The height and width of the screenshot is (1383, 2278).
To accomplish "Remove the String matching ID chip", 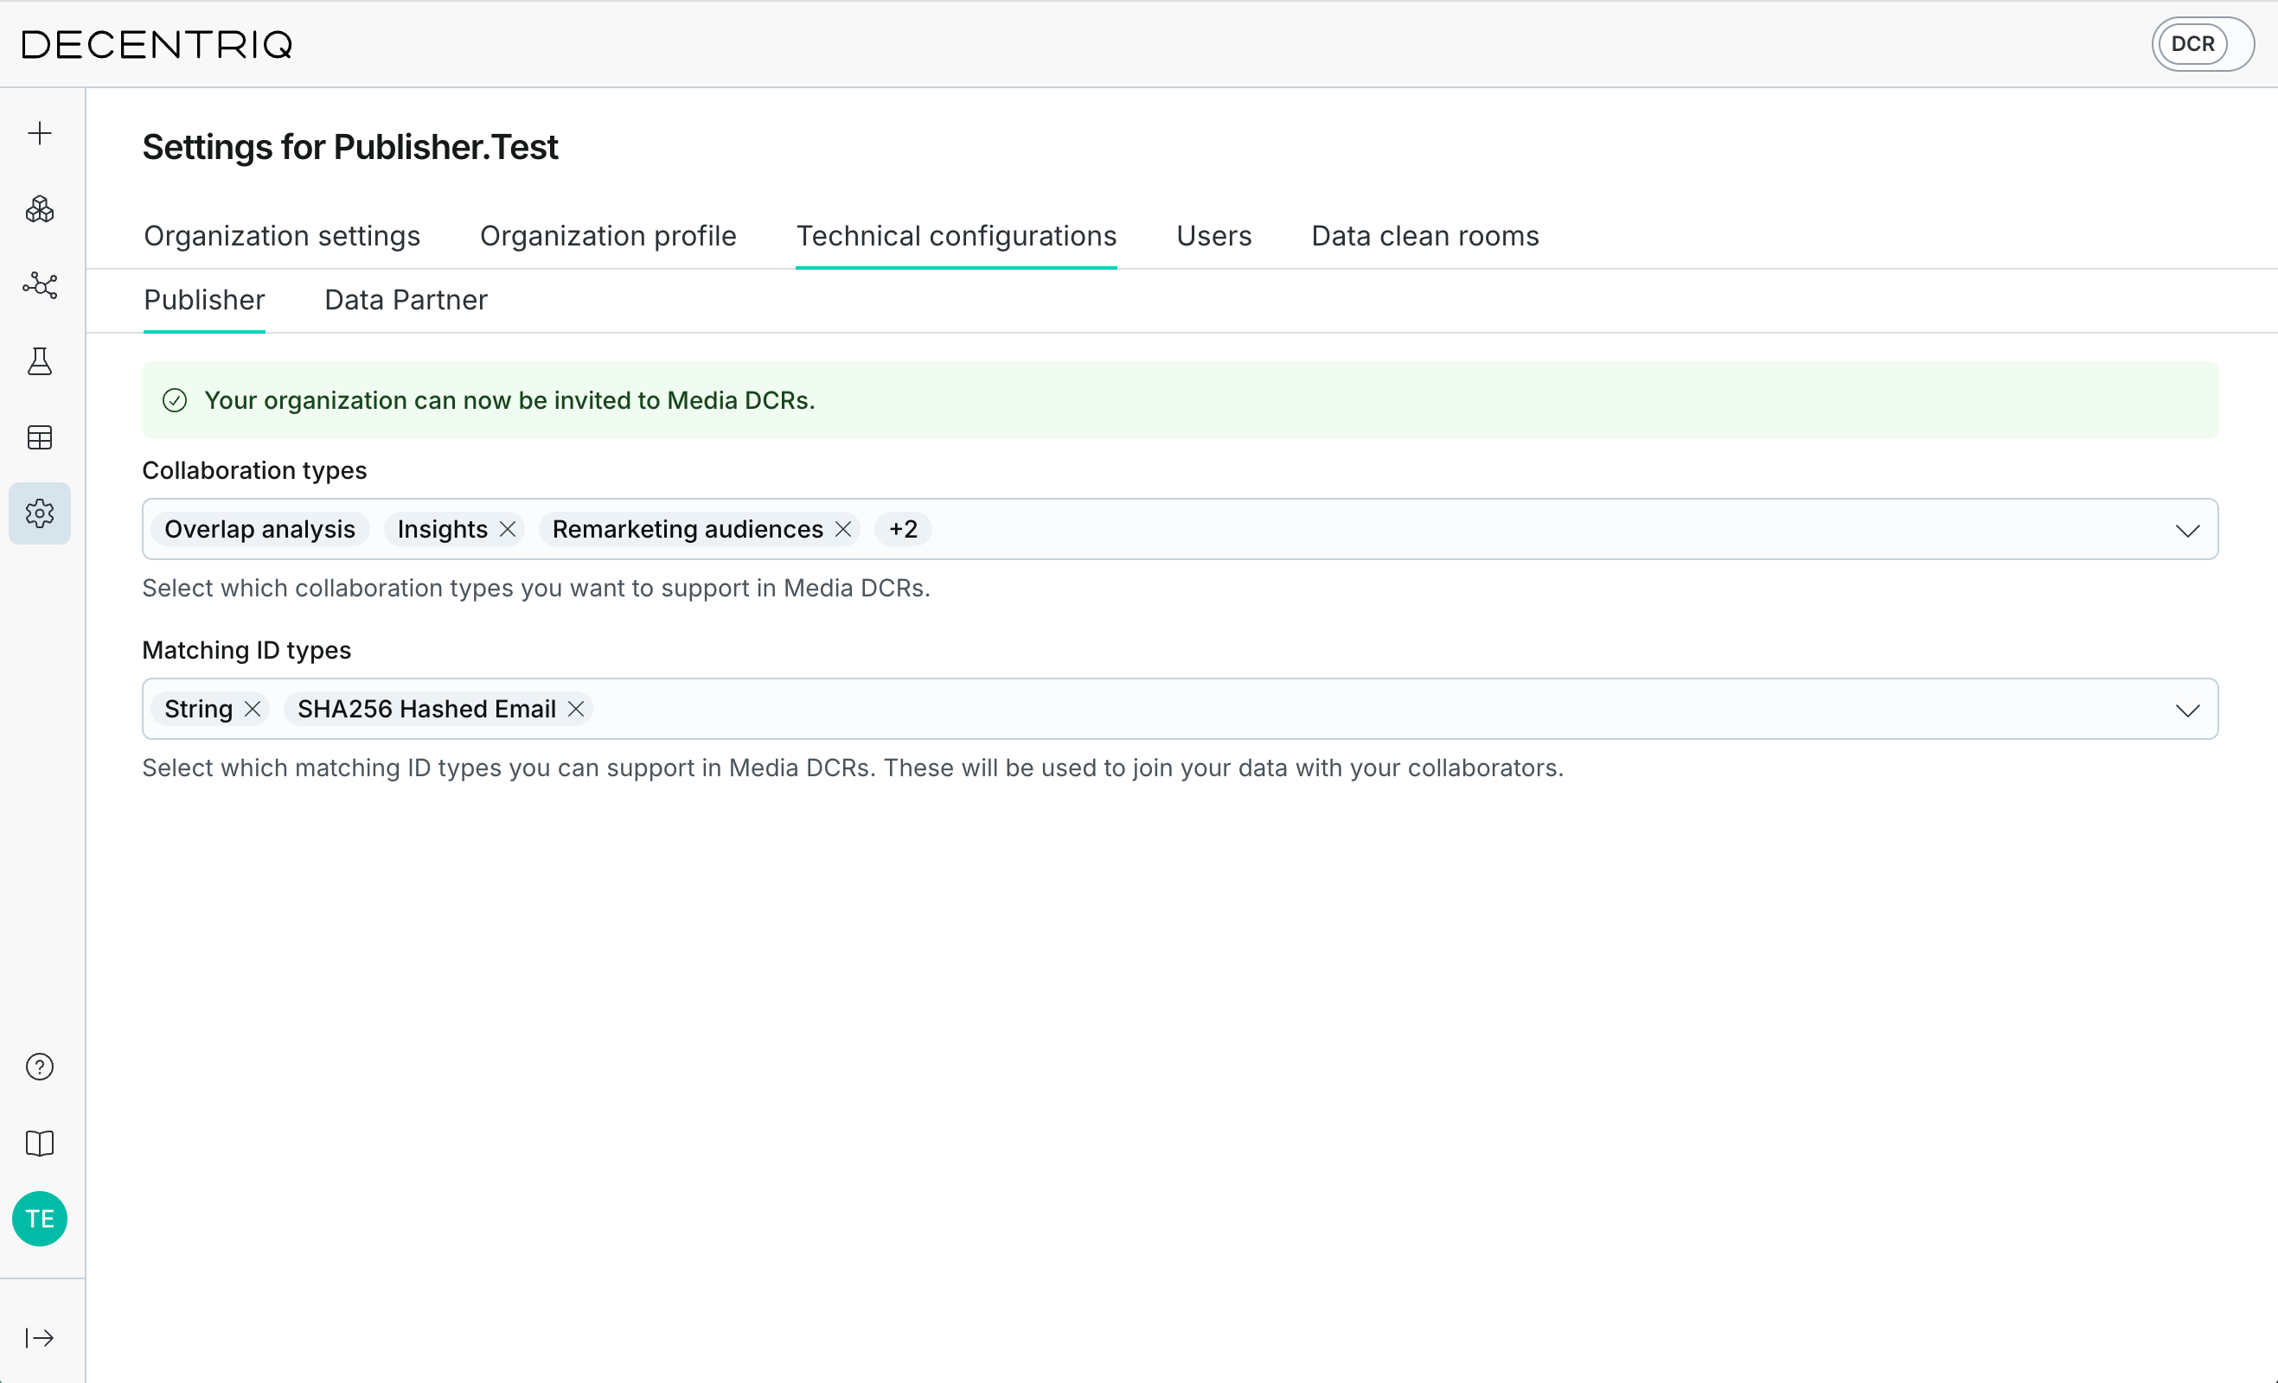I will 253,709.
